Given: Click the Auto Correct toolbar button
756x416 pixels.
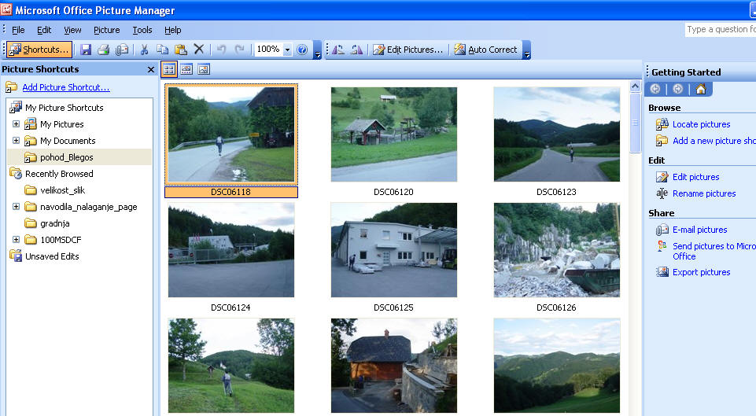Looking at the screenshot, I should (485, 50).
